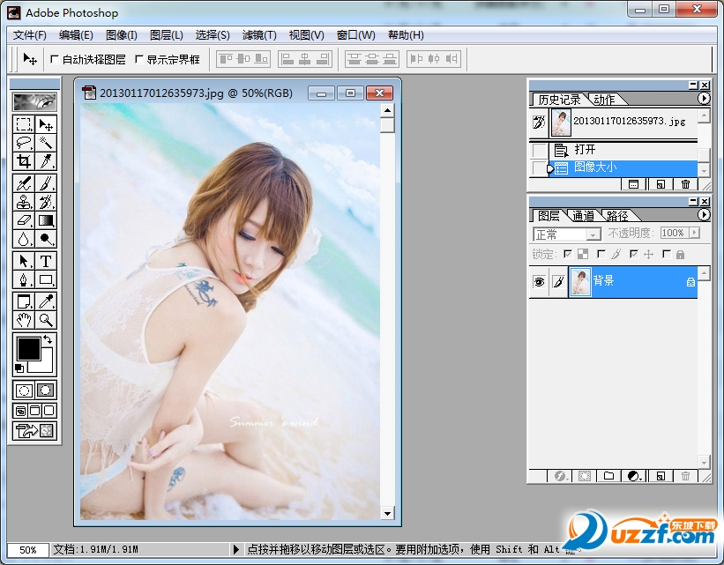Viewport: 724px width, 565px height.
Task: Swap foreground and background colors
Action: (48, 339)
